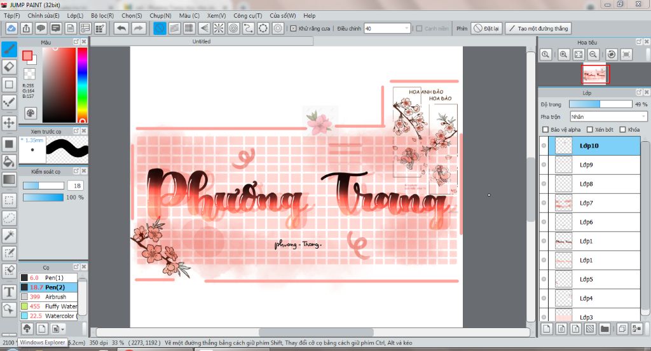Screen dimensions: 651x351
Task: Select the Brush tool in left toolbar
Action: (x=9, y=49)
